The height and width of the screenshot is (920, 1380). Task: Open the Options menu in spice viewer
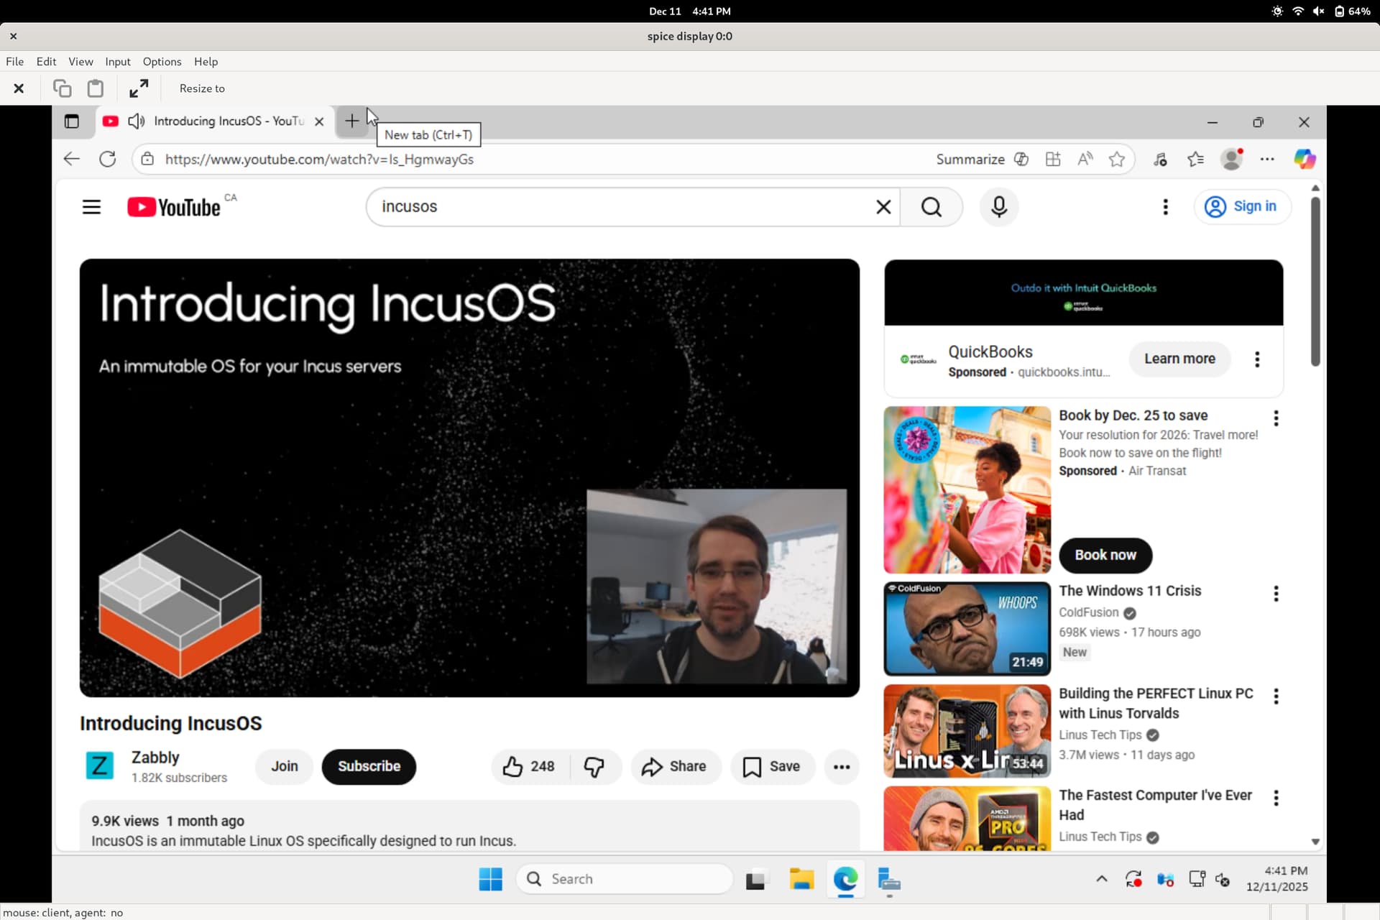tap(162, 62)
